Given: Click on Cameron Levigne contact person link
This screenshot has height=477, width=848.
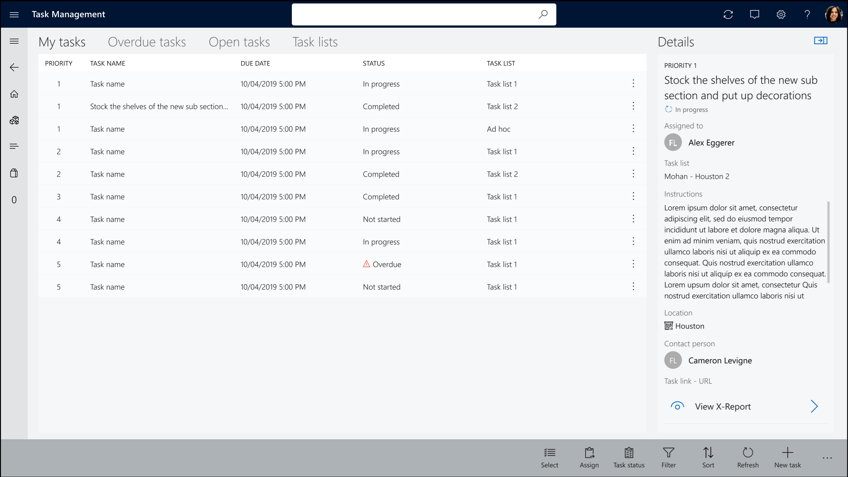Looking at the screenshot, I should 720,360.
